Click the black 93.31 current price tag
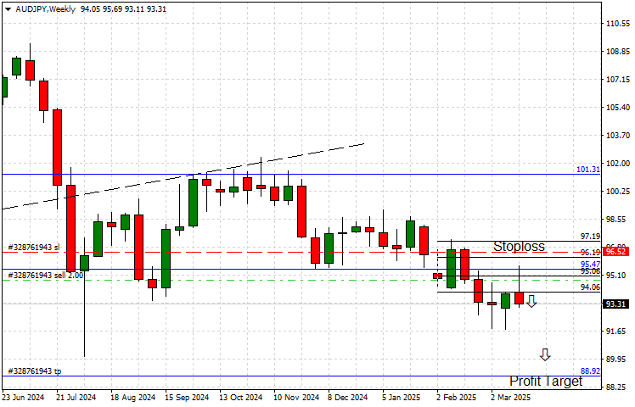Viewport: 635px width, 407px height. tap(615, 304)
